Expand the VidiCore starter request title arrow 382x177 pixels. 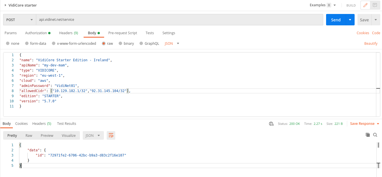[5, 5]
